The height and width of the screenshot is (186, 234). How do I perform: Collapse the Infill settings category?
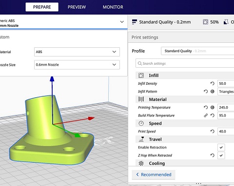click(185, 75)
